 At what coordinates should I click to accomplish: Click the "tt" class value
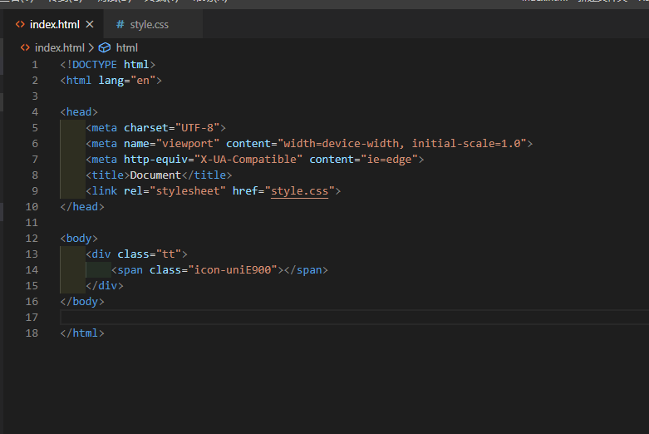(169, 254)
